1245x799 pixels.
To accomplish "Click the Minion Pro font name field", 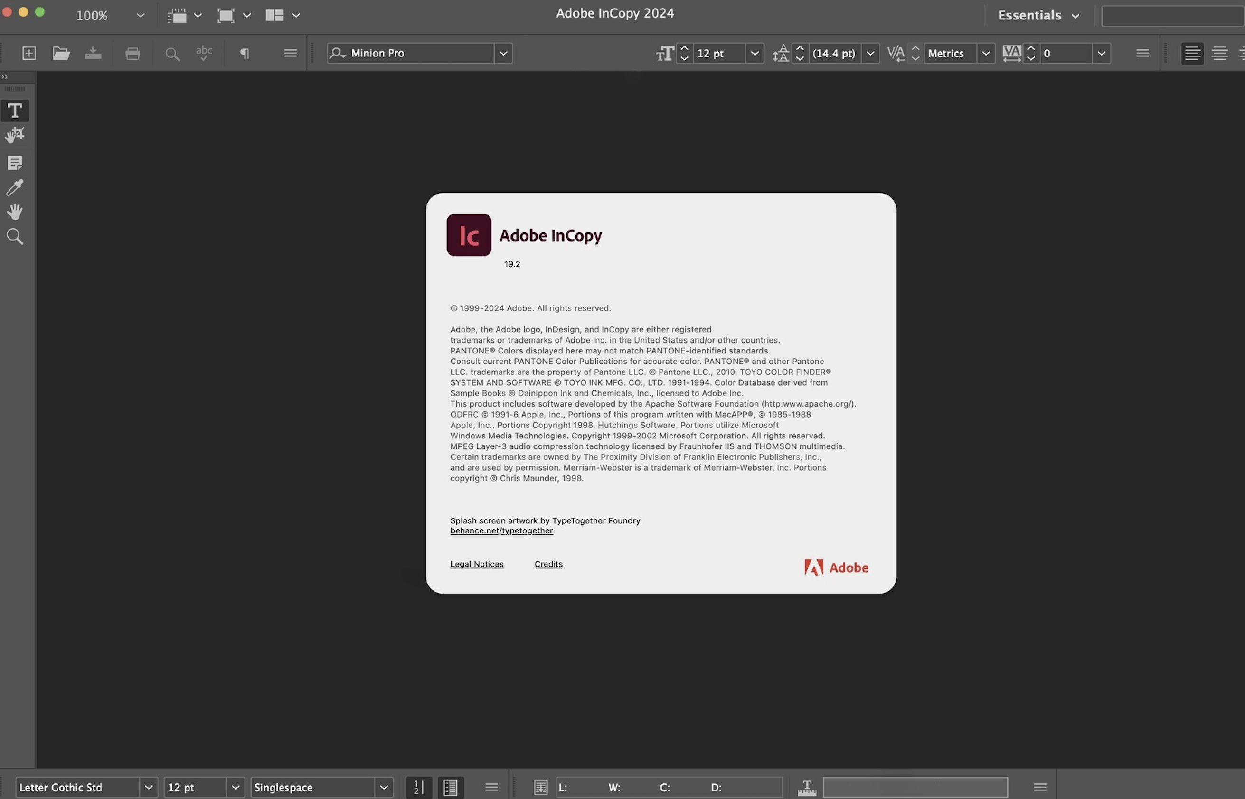I will tap(411, 53).
